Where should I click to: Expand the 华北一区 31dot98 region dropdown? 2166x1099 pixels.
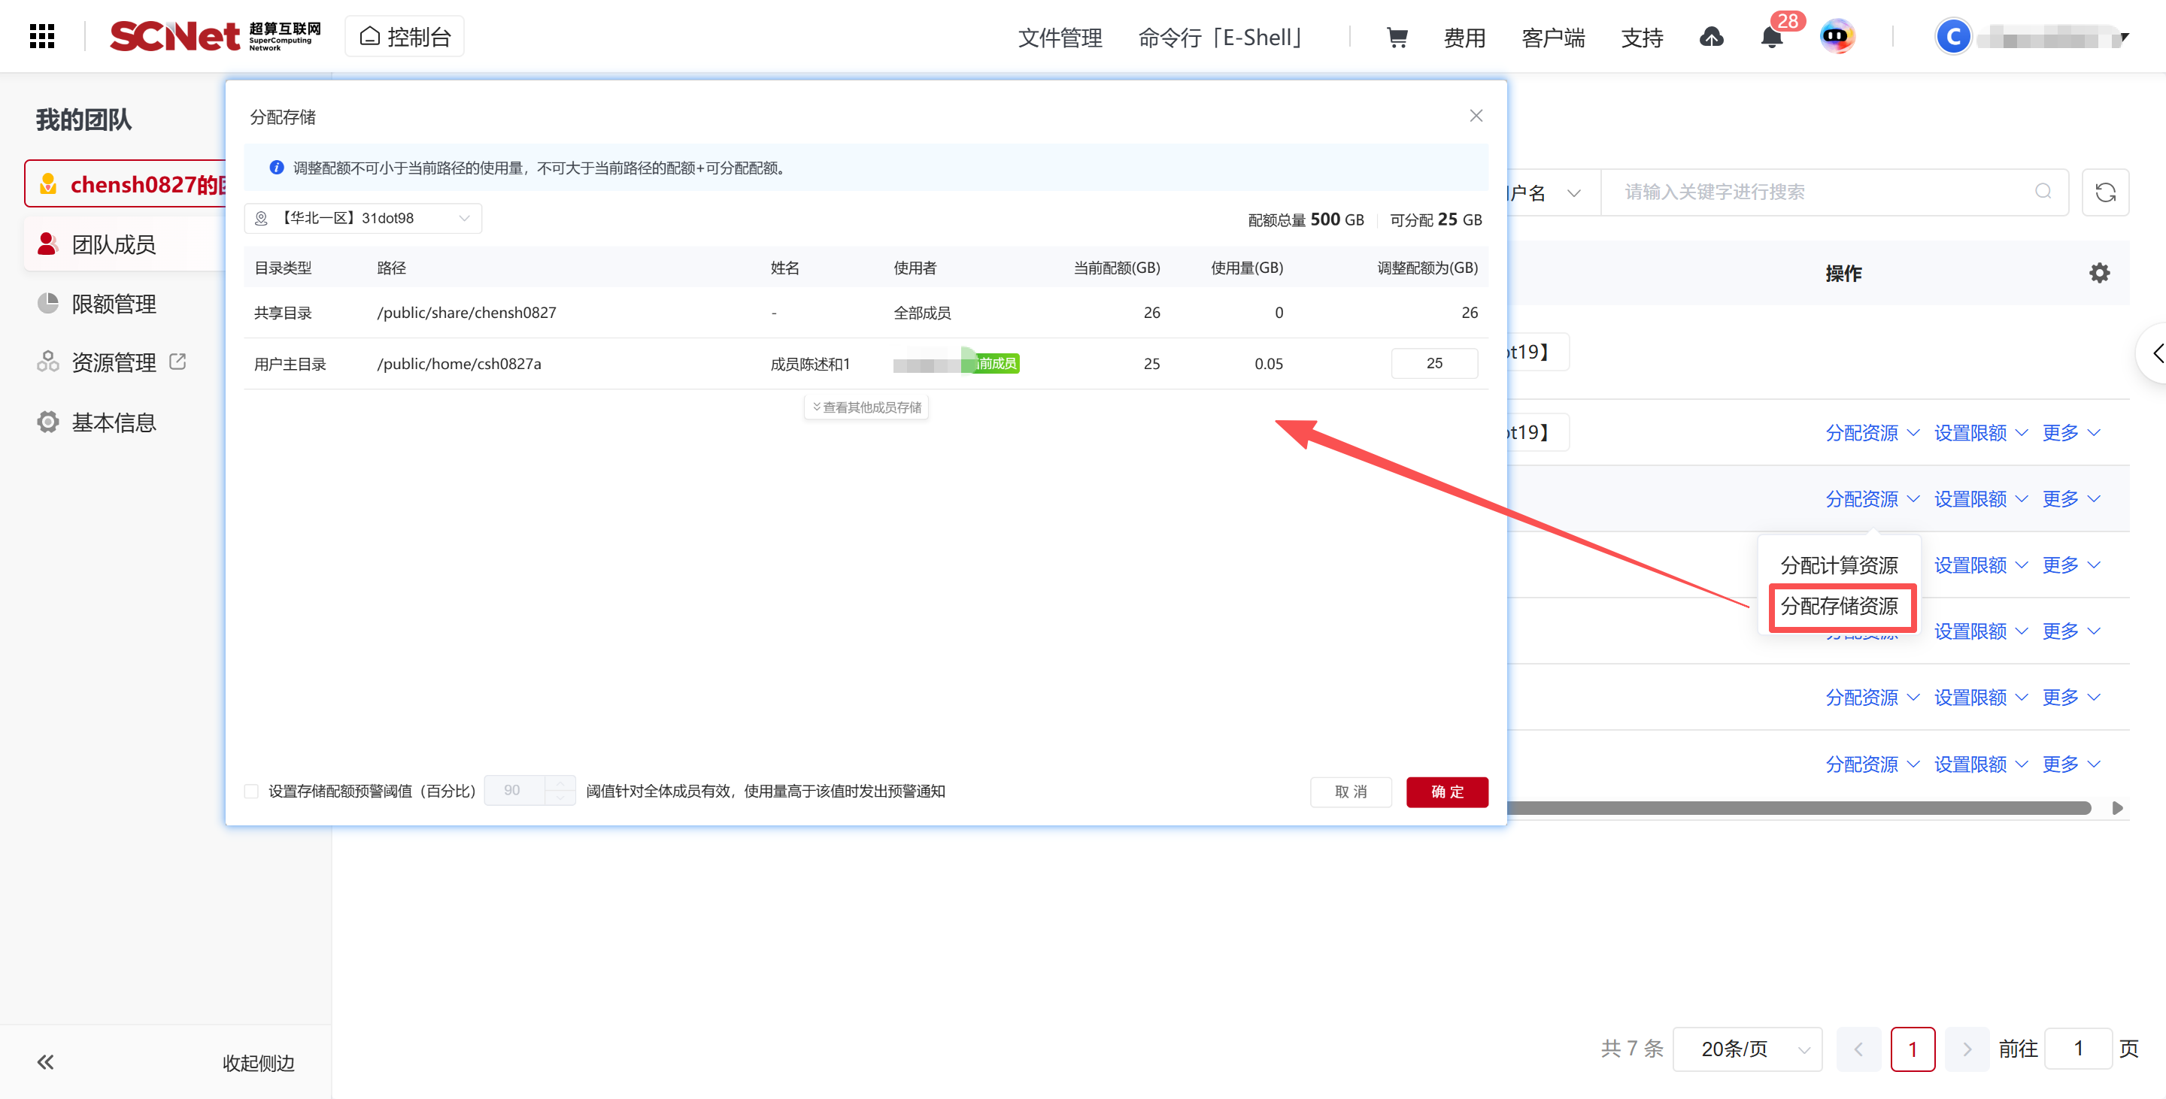(363, 219)
